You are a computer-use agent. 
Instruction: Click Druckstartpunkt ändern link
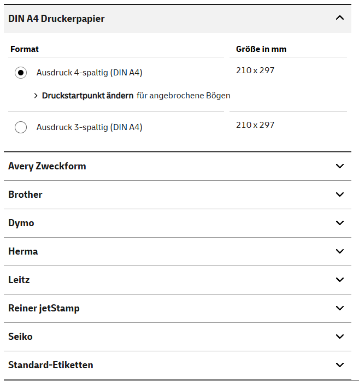coord(87,96)
